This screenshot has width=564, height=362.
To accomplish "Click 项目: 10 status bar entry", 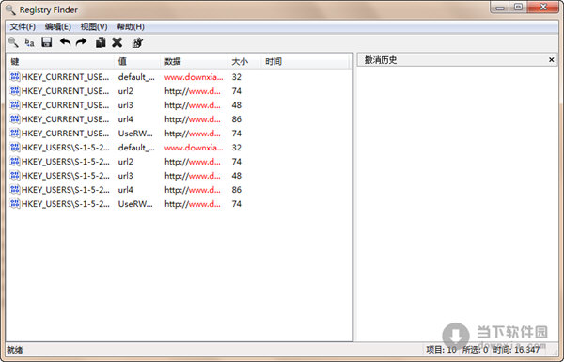I will pos(441,350).
